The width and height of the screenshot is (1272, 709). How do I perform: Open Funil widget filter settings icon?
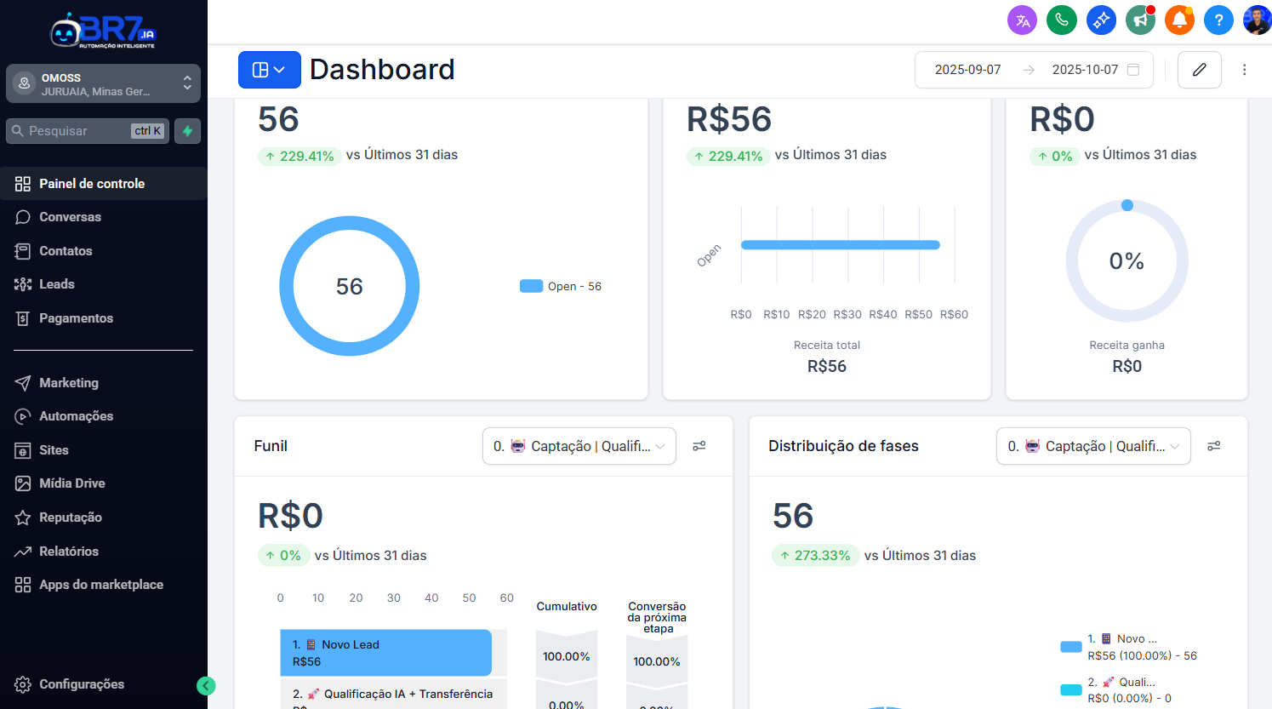pyautogui.click(x=699, y=446)
